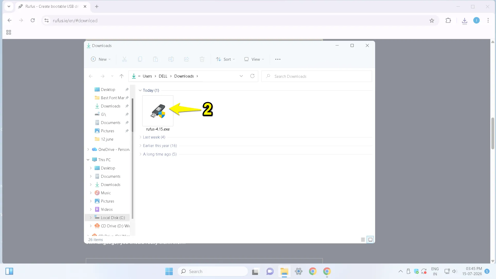The image size is (496, 279).
Task: Open recent locations dropdown arrow
Action: click(112, 76)
